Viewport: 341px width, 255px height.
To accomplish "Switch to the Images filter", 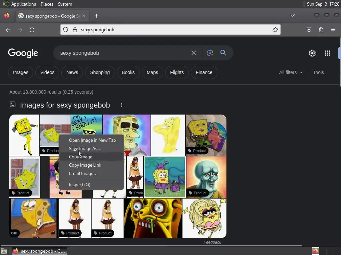I will tap(20, 72).
